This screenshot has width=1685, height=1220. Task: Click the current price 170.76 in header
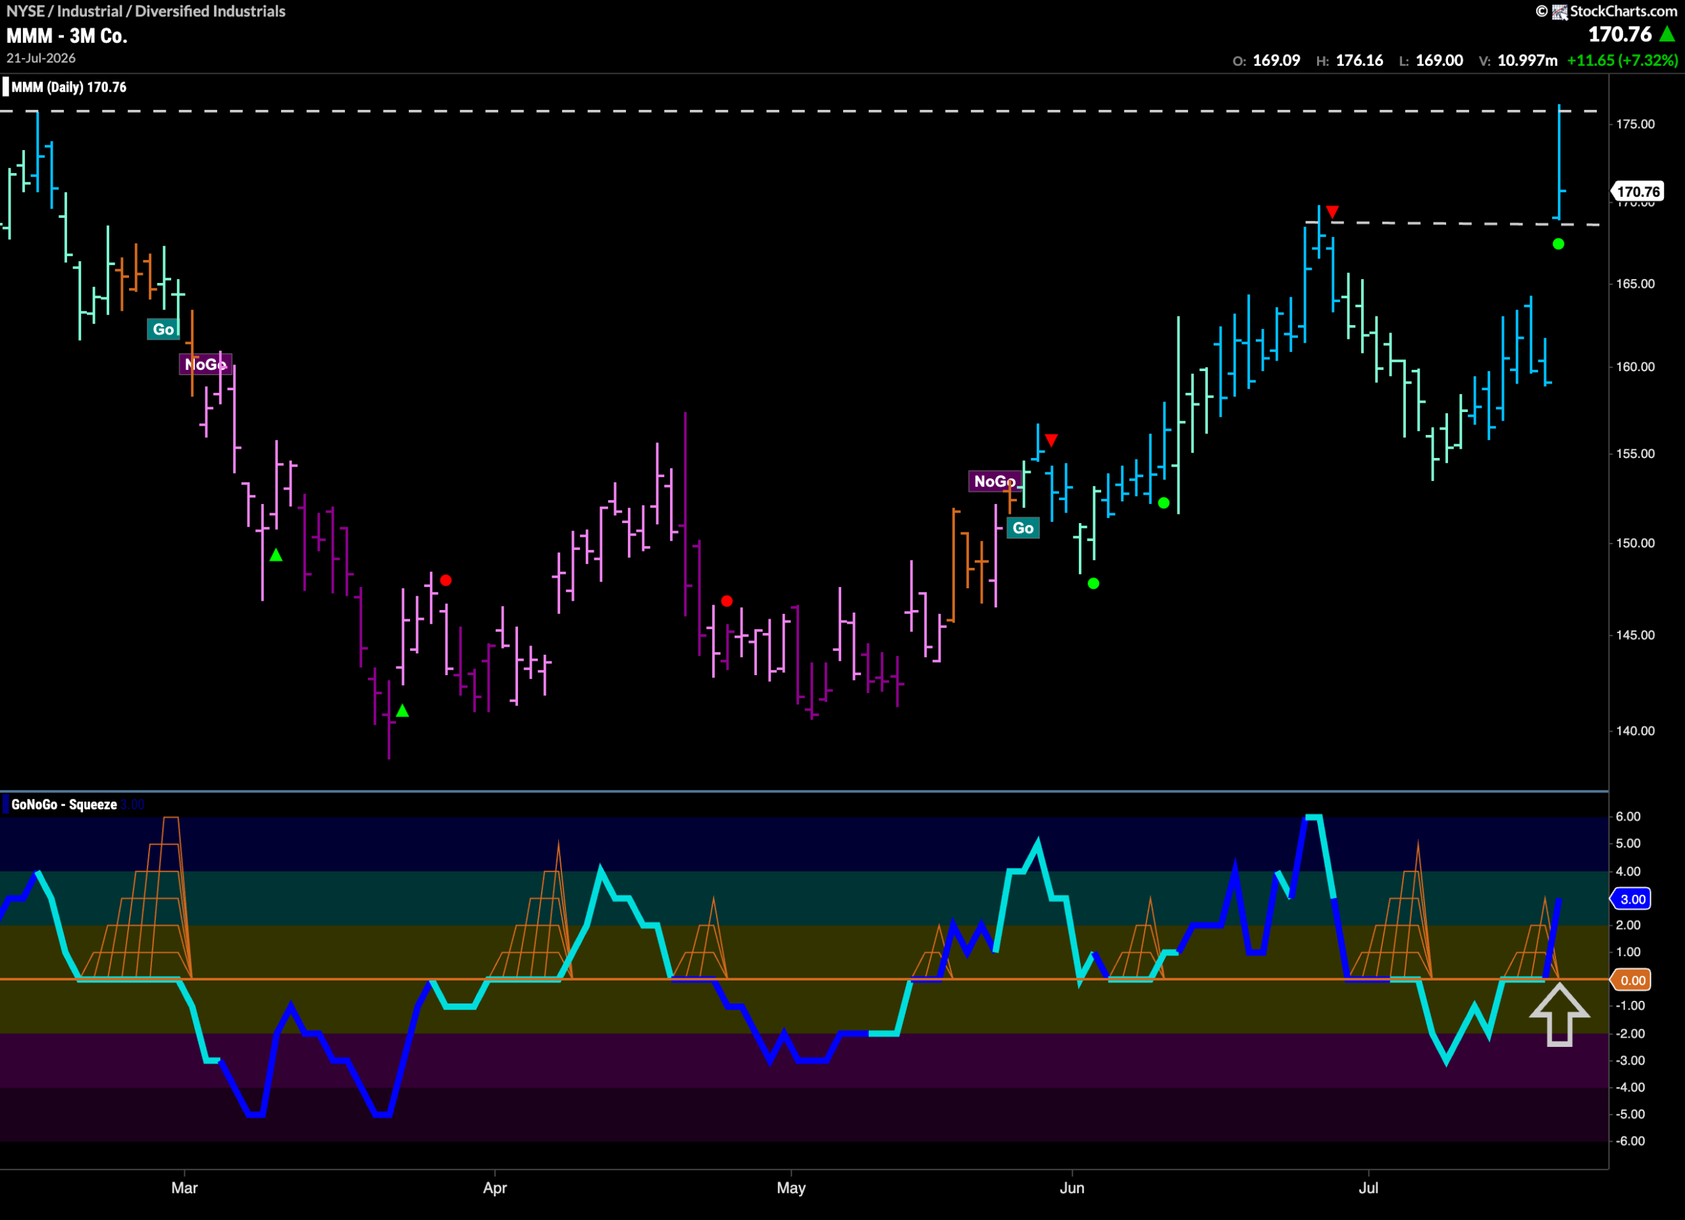[x=1620, y=34]
